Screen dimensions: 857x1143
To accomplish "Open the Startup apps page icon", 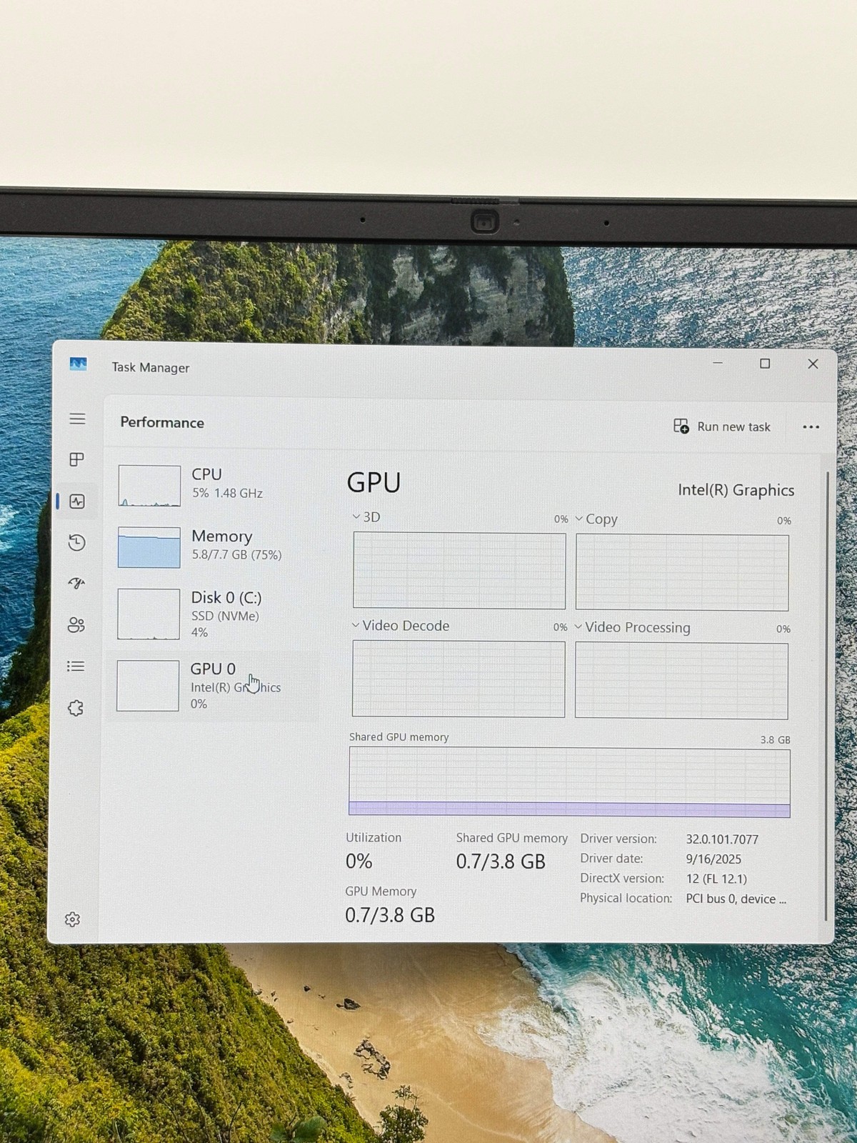I will pyautogui.click(x=76, y=584).
